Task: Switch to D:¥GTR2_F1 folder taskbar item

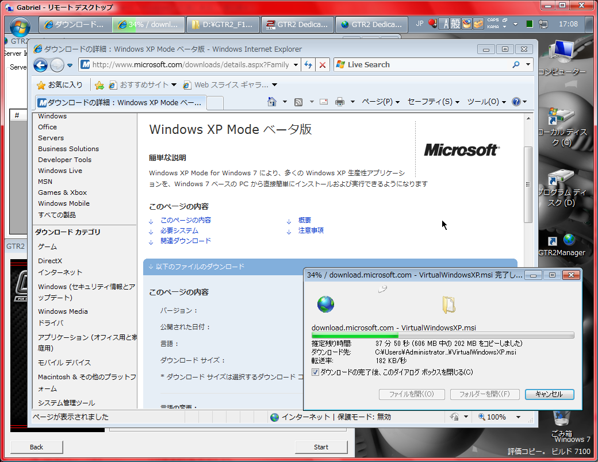Action: coord(223,24)
